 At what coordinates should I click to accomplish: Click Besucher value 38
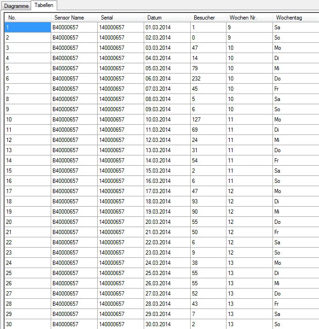coord(208,263)
